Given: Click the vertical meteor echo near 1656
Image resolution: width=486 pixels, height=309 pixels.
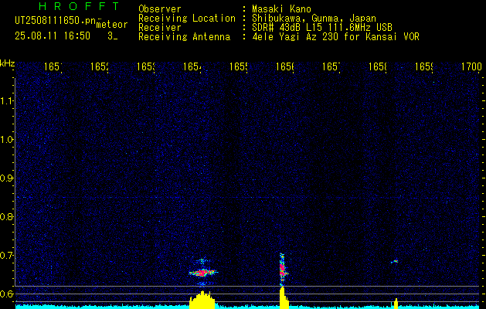Looking at the screenshot, I should coord(282,269).
